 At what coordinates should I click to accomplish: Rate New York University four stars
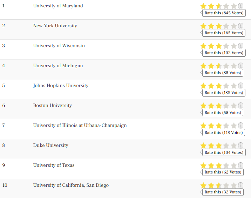coord(226,26)
